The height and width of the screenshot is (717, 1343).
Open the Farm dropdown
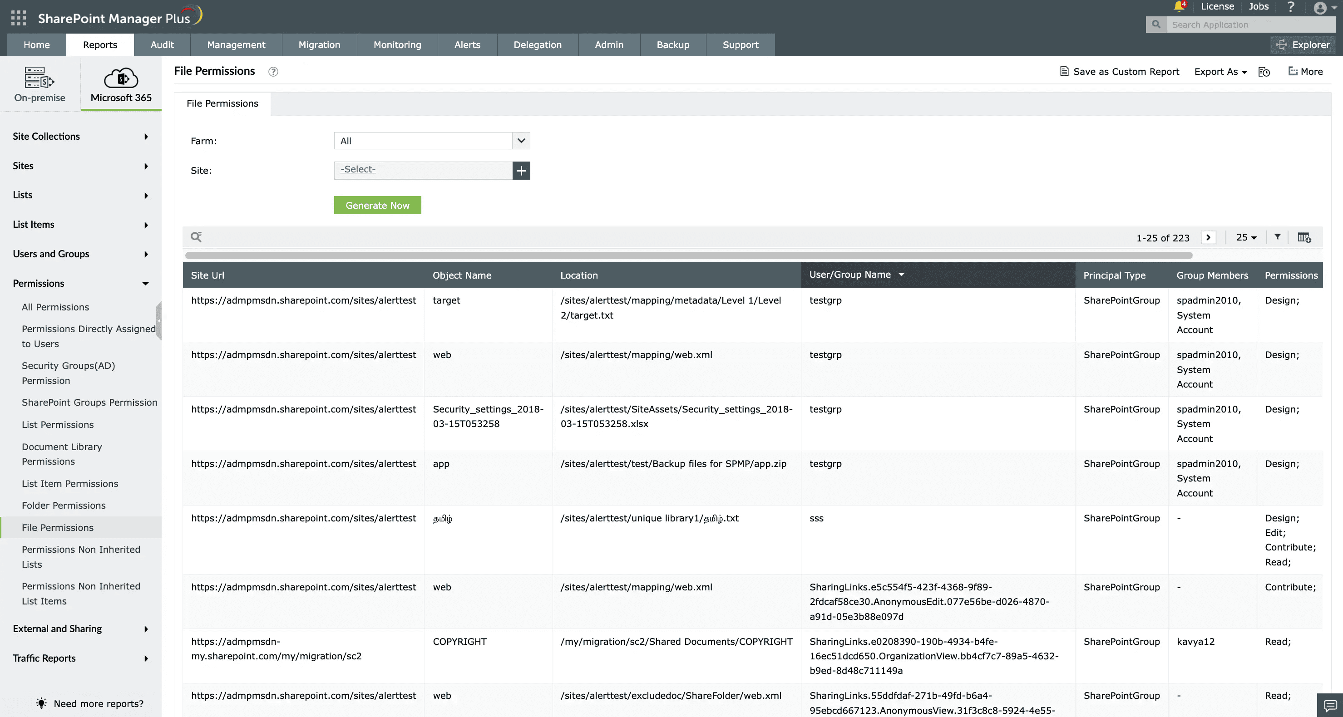click(x=432, y=141)
